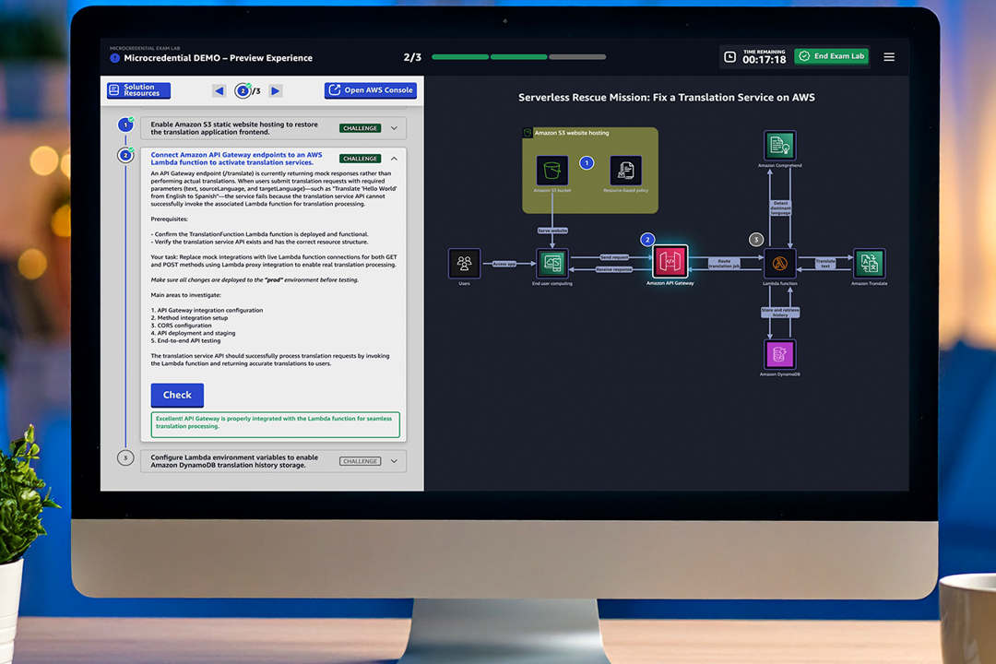The width and height of the screenshot is (996, 664).
Task: Go to previous challenge with left arrow
Action: [219, 90]
